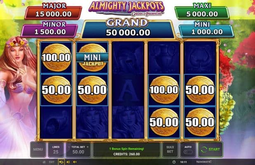The image size is (255, 165).
Task: Select the medium volume speaker icon
Action: click(x=68, y=162)
